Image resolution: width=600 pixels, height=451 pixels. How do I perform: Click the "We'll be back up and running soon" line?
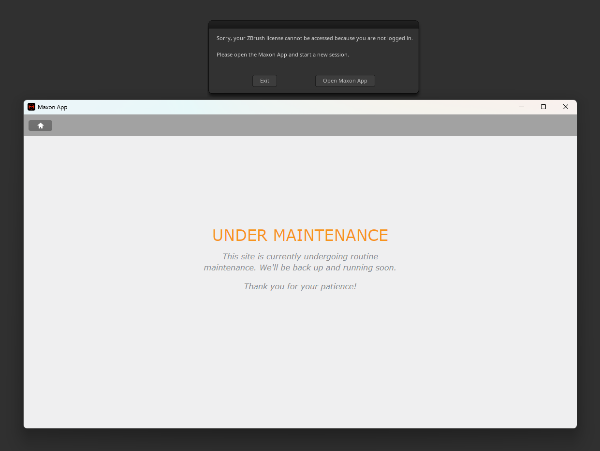pos(300,268)
